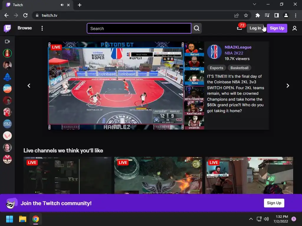302x226 pixels.
Task: Open the three-dot more menu beside Browse
Action: [x=42, y=28]
